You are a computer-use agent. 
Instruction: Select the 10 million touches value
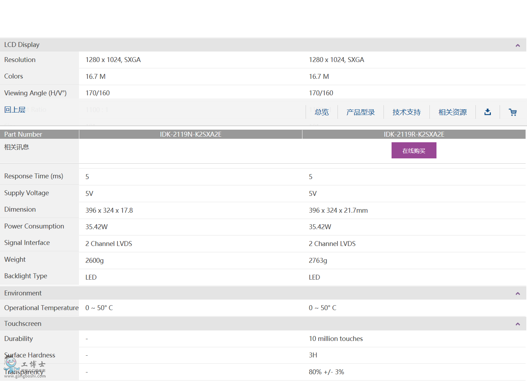(335, 338)
